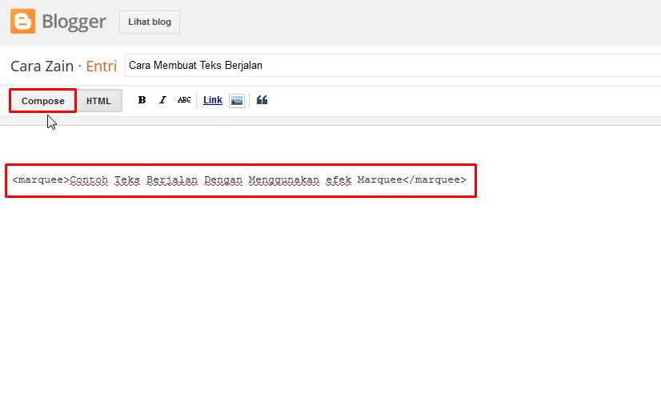
Task: Open the Cara Zain blog name
Action: coord(42,66)
